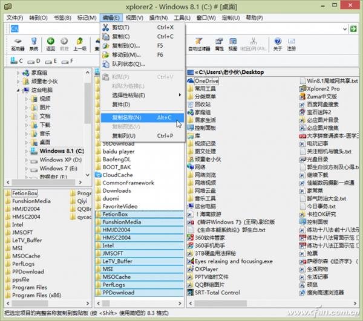Expand the 音乐 tree node
Viewport: 363px width, 321px height.
(27, 134)
